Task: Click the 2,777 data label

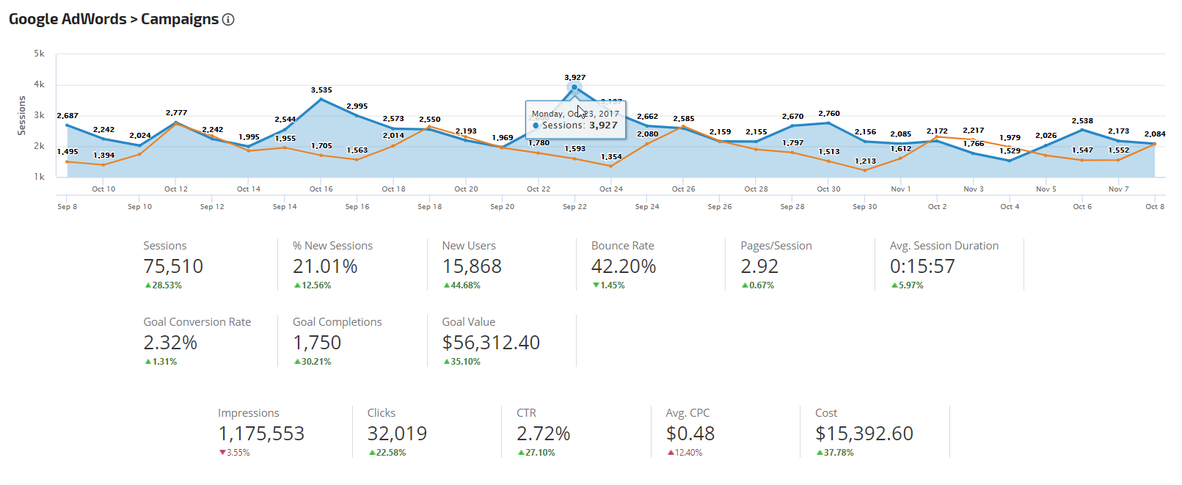Action: coord(176,113)
